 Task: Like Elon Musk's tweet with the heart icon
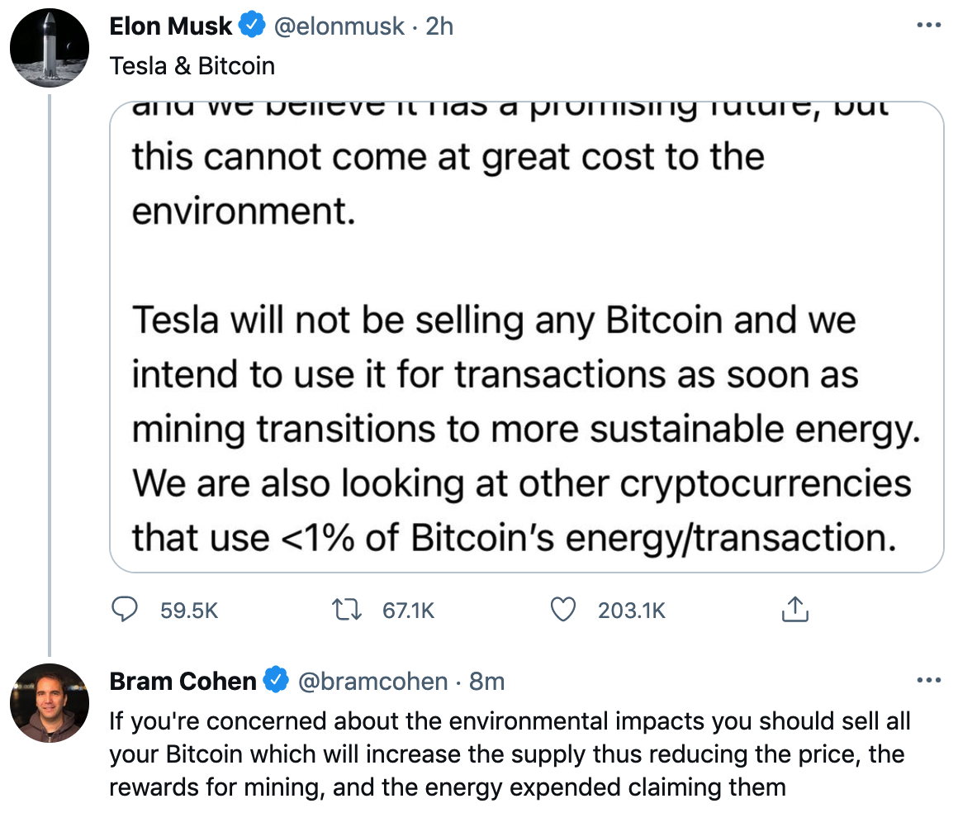[x=562, y=610]
